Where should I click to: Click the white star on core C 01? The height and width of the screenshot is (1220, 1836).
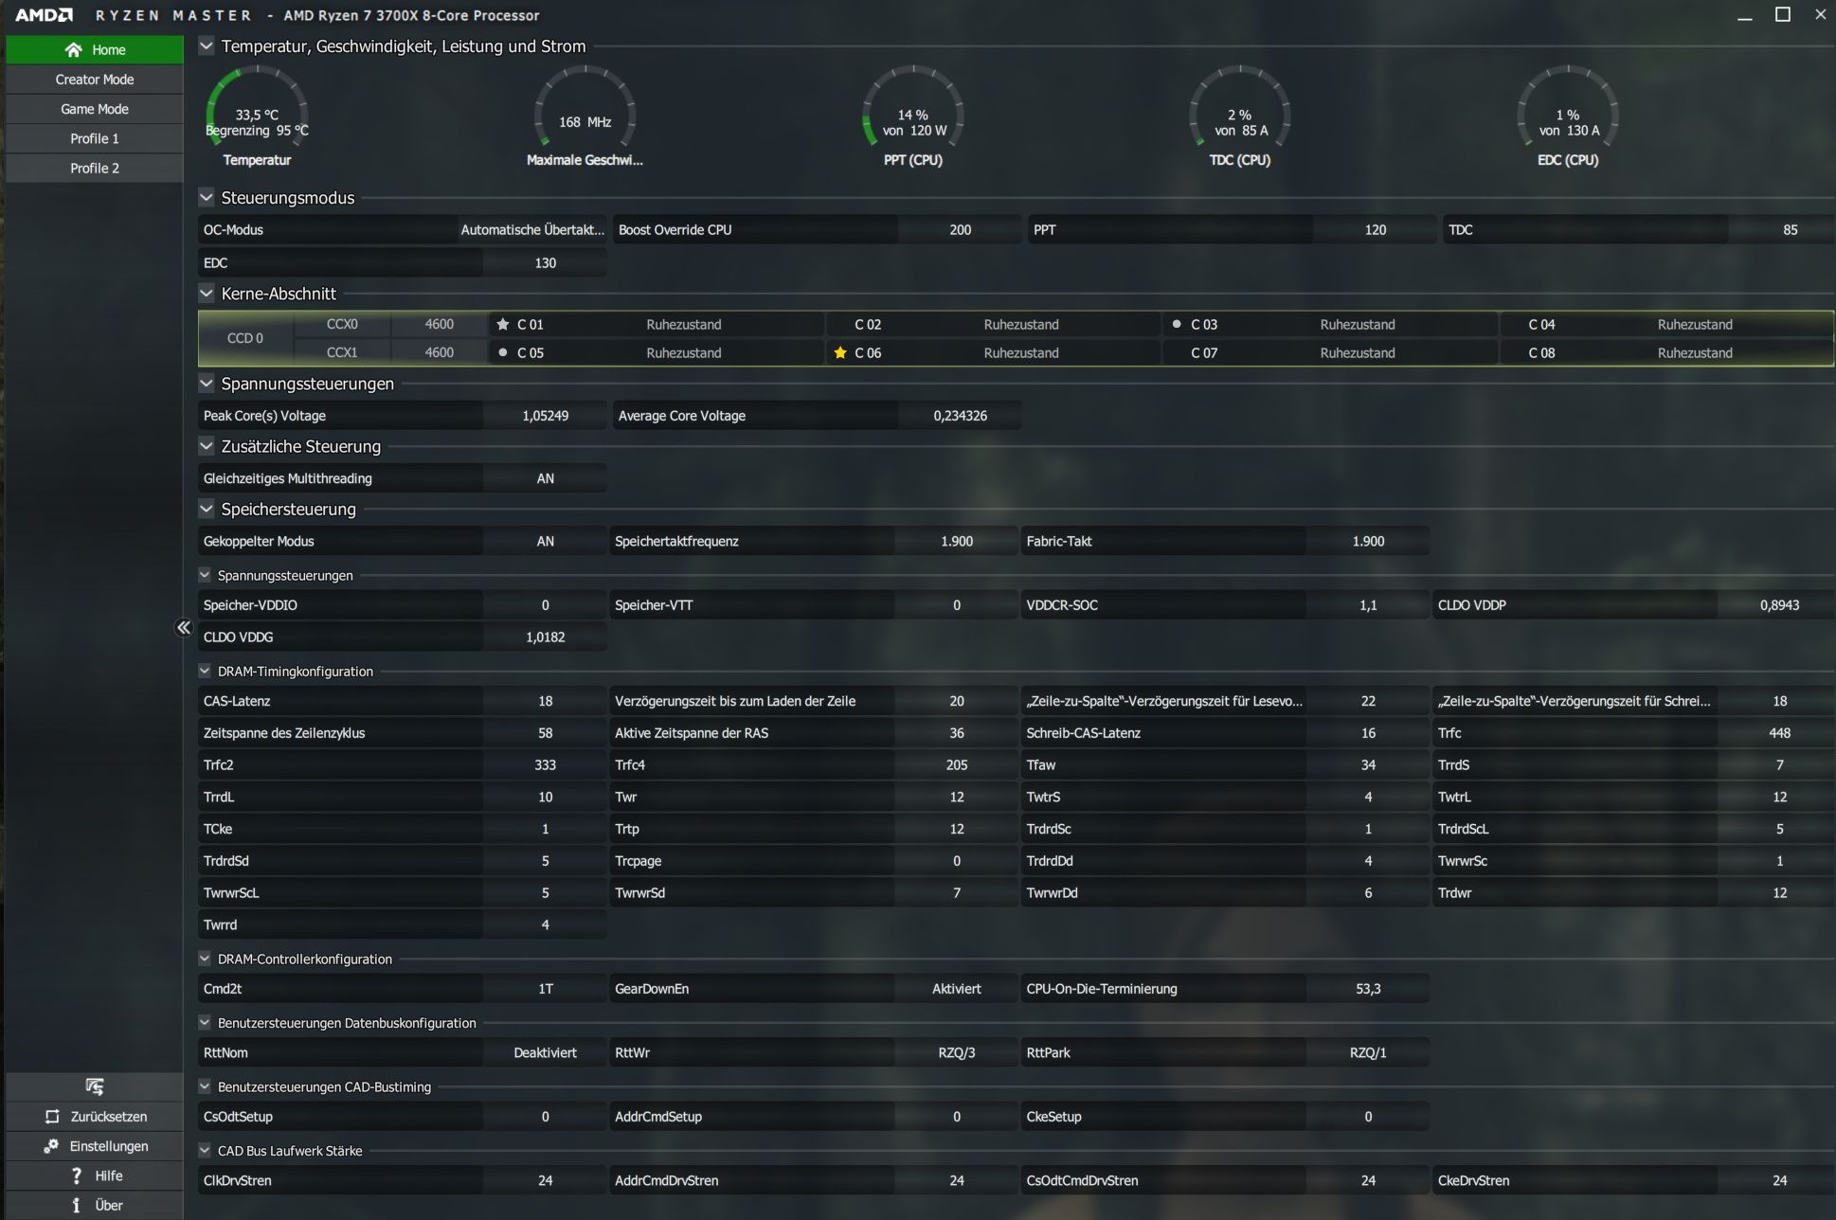click(503, 324)
